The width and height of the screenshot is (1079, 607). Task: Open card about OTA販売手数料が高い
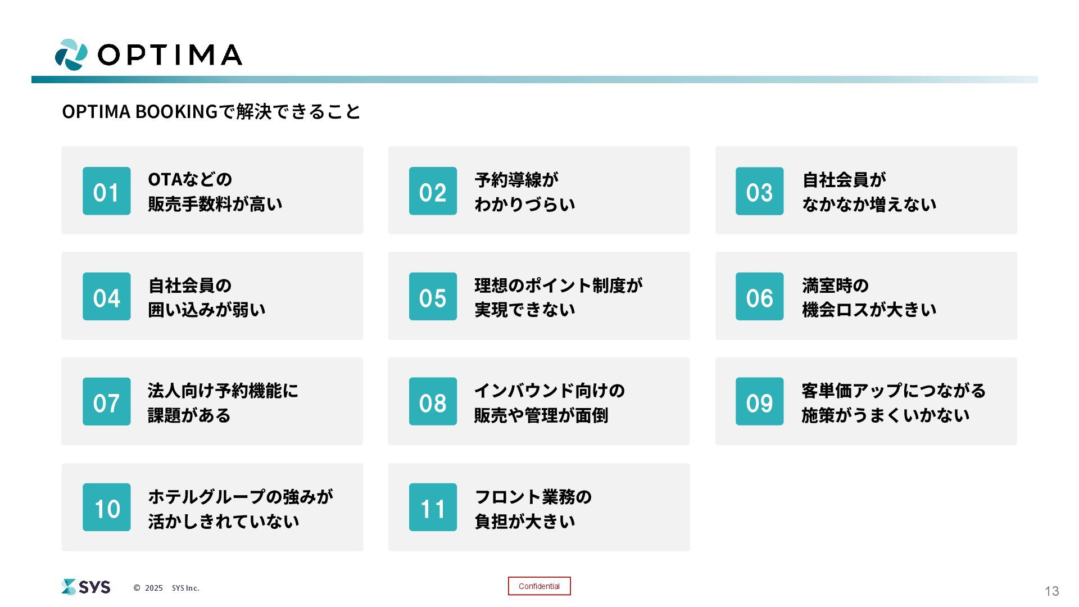click(x=212, y=191)
